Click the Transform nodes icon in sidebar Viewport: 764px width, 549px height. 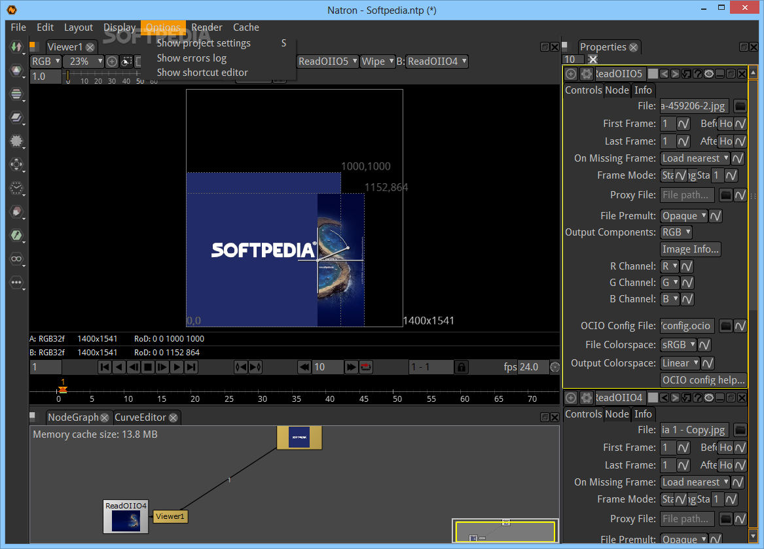16,165
